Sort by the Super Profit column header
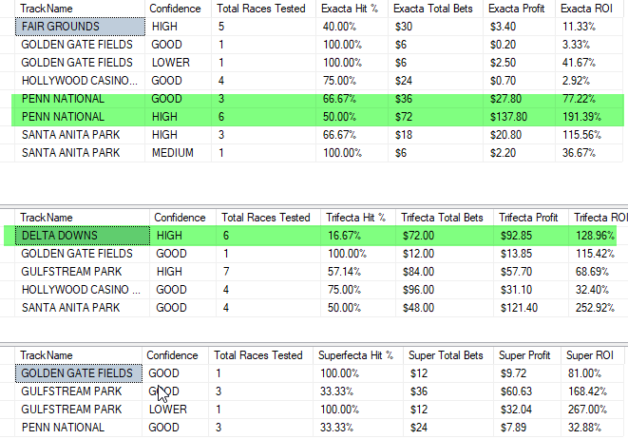628x439 pixels. point(527,355)
